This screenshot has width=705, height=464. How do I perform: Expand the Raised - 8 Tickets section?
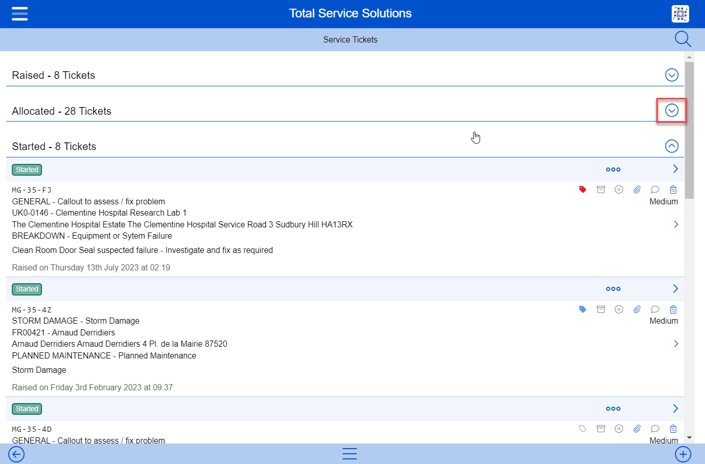pyautogui.click(x=672, y=75)
